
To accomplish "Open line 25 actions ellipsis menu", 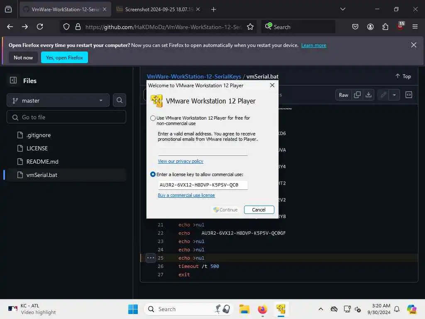I will coord(150,258).
